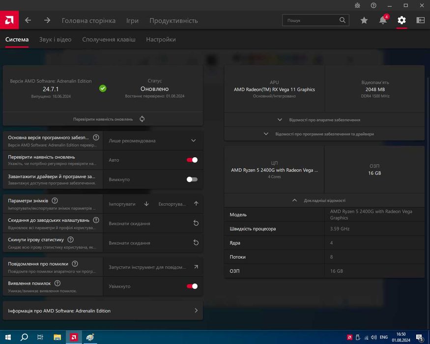Click the green up-to-date checkmark
Screen dimensions: 430x344
point(103,88)
